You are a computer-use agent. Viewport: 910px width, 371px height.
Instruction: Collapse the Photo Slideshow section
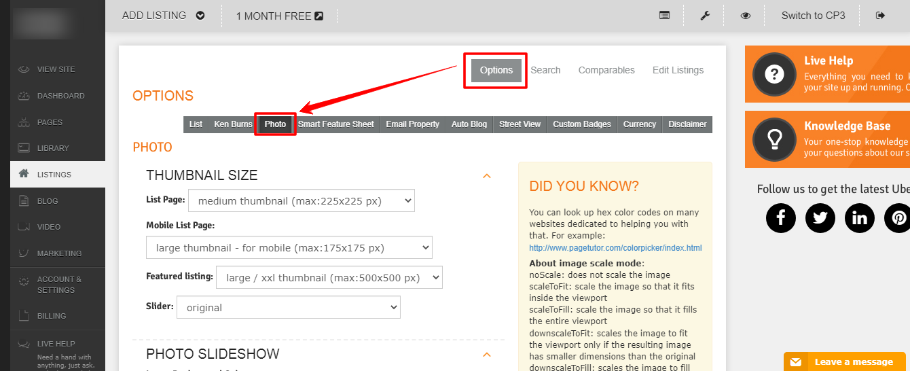click(x=486, y=355)
